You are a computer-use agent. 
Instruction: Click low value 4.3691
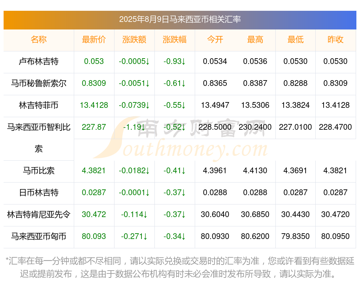click(296, 171)
